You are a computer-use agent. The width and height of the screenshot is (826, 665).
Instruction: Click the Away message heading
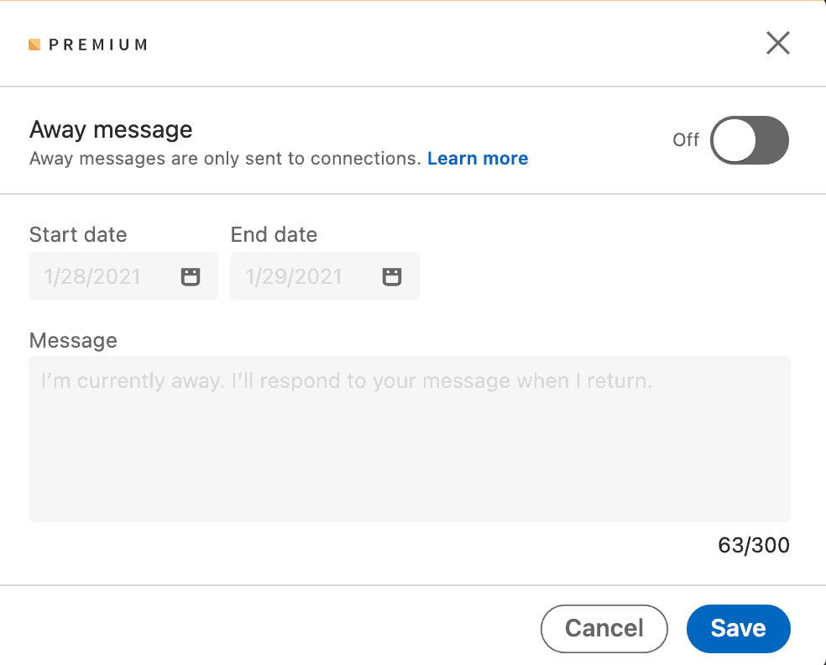click(x=111, y=129)
